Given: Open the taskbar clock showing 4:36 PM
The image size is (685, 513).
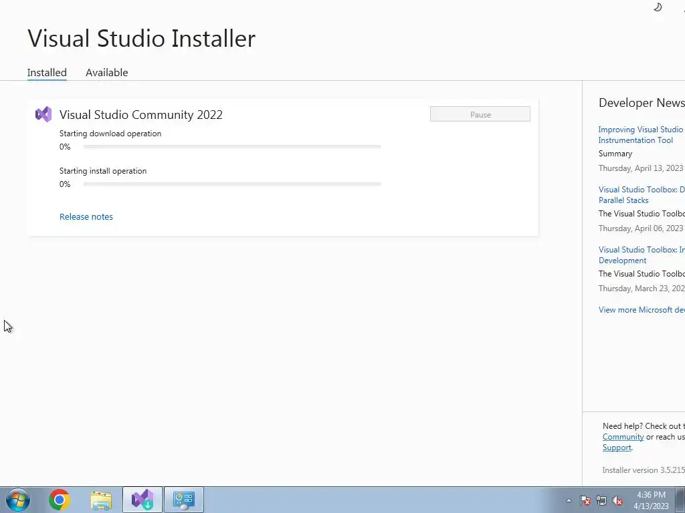Looking at the screenshot, I should 652,500.
